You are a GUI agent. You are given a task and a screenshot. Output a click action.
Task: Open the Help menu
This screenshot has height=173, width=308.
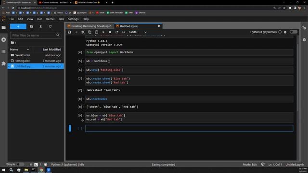tap(86, 19)
